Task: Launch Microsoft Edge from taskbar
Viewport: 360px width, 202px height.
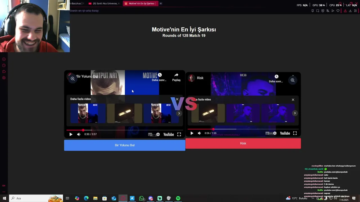Action: [86, 198]
